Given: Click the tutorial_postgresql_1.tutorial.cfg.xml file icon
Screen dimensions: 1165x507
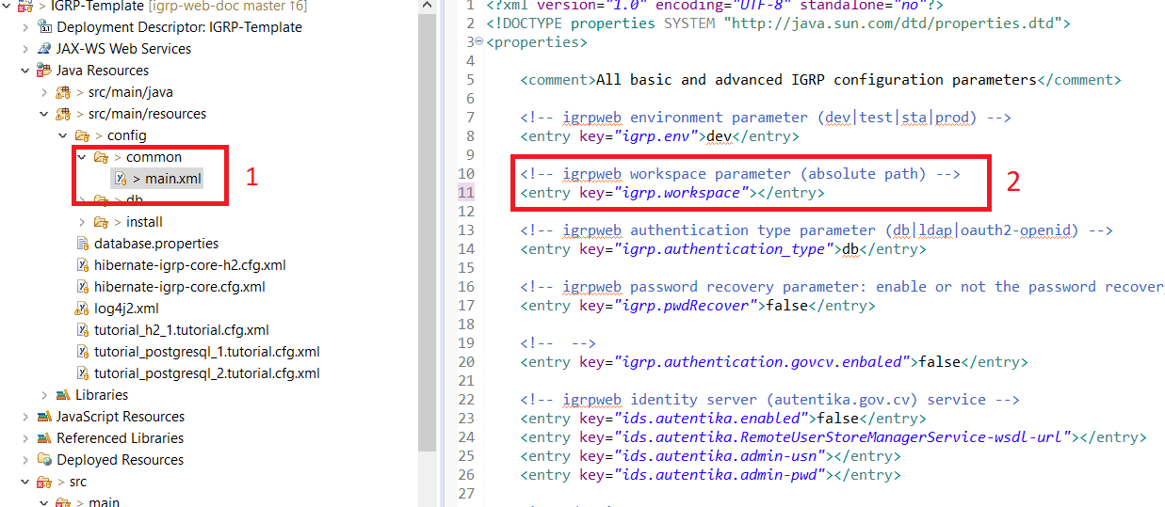Looking at the screenshot, I should pyautogui.click(x=83, y=352).
